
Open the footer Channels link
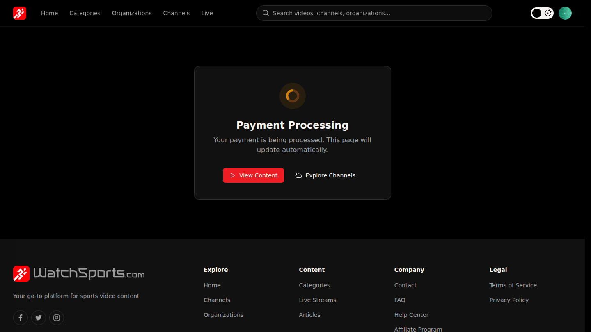(x=217, y=300)
